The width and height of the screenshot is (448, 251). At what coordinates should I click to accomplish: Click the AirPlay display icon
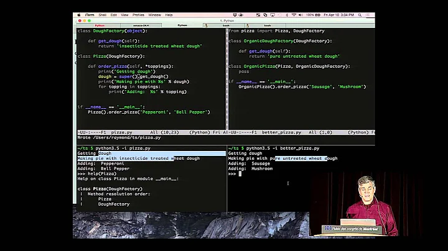273,15
